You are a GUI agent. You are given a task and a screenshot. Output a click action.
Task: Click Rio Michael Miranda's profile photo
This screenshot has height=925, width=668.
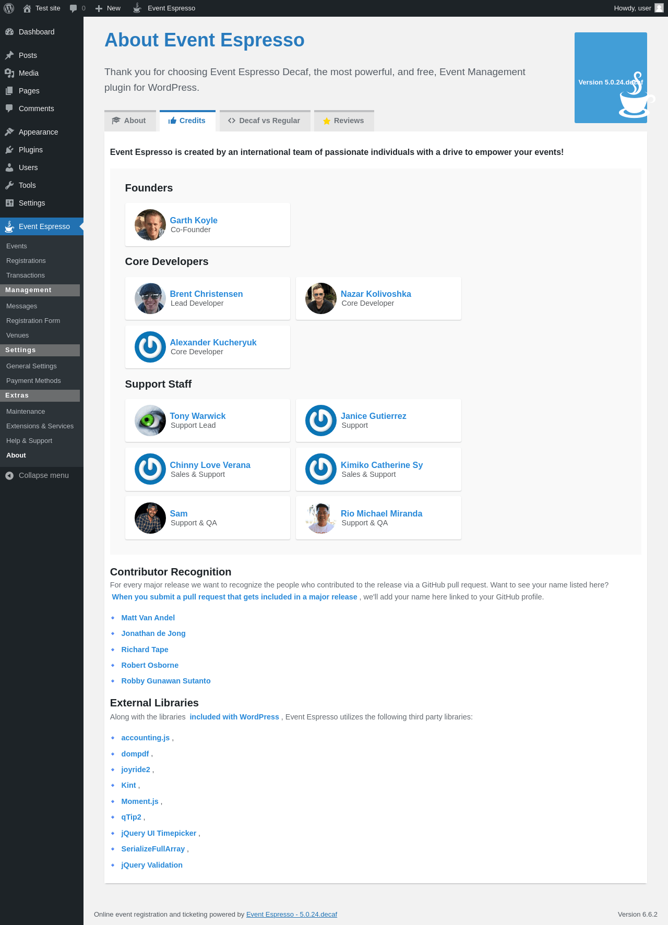tap(321, 518)
